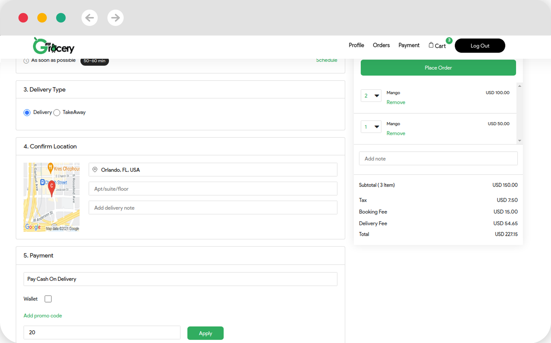This screenshot has height=343, width=551.
Task: Tick the Wallet checkbox
Action: pos(48,299)
